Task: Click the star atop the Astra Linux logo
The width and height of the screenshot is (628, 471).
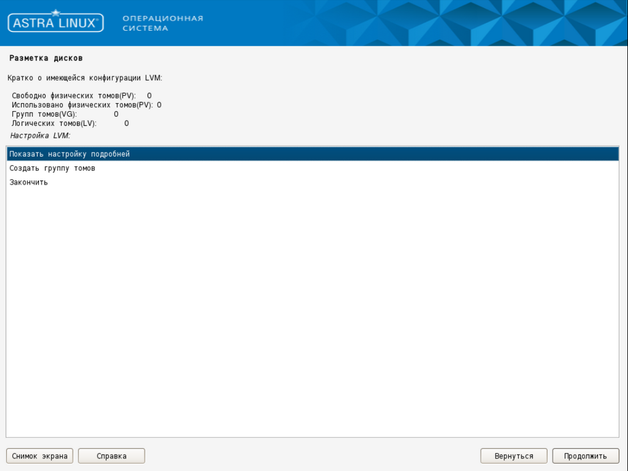Action: tap(55, 13)
